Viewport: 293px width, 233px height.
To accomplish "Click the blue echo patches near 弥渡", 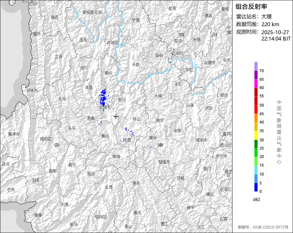I will tap(129, 131).
